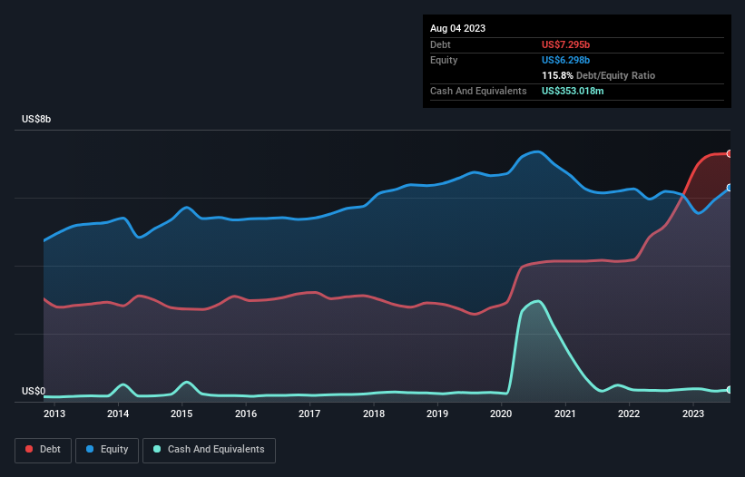
Task: Click the US$7.295b debt value
Action: 565,44
